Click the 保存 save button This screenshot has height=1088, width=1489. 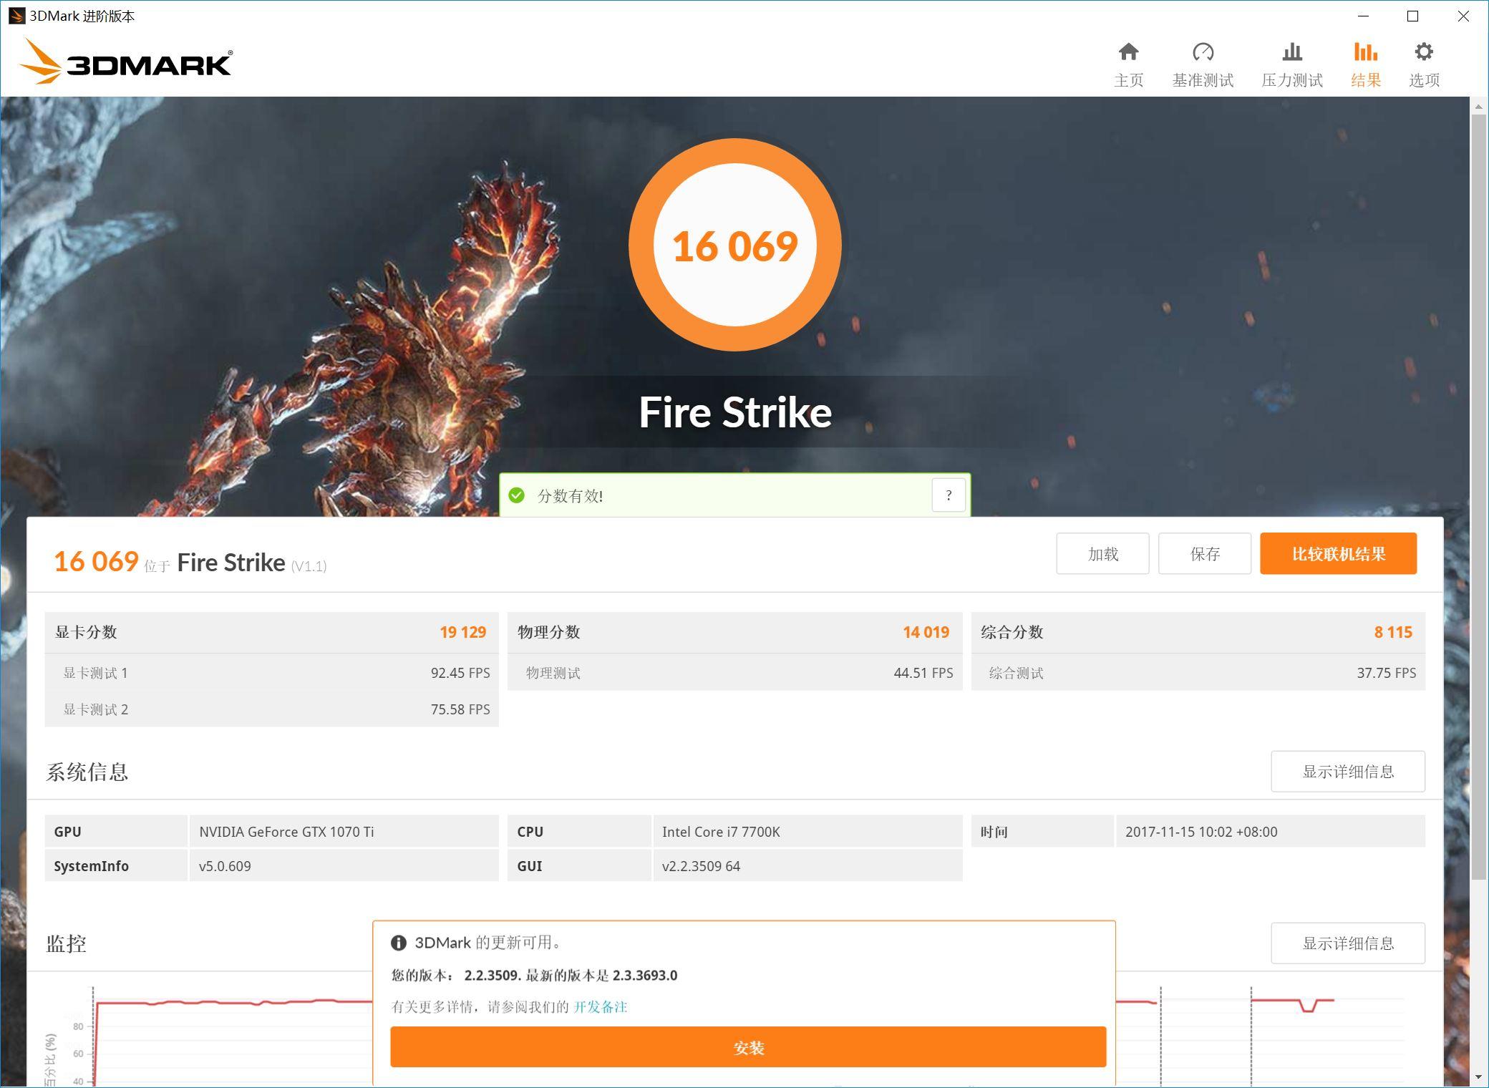tap(1205, 553)
